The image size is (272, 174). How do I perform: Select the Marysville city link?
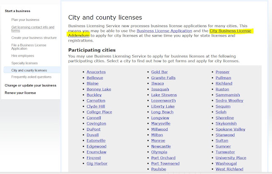[161, 124]
